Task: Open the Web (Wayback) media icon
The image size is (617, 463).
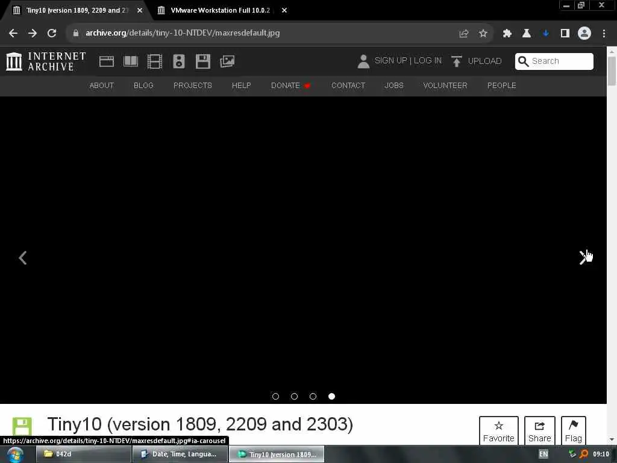Action: pyautogui.click(x=106, y=61)
